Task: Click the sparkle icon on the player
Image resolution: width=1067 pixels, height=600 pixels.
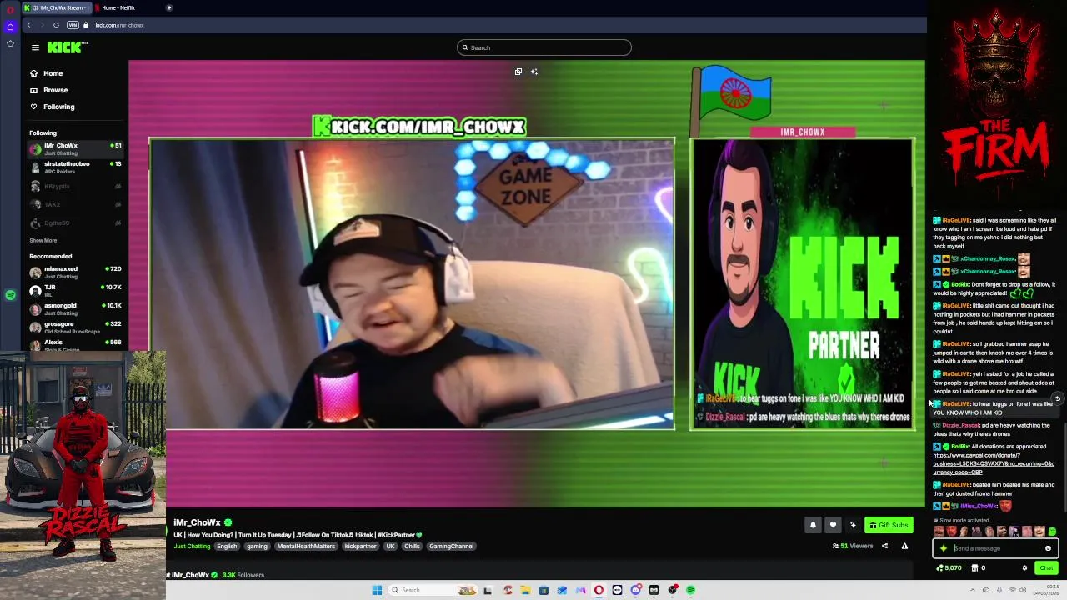Action: pyautogui.click(x=534, y=72)
